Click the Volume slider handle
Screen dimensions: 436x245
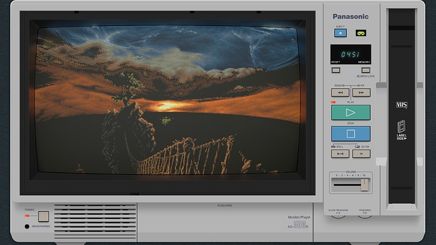pyautogui.click(x=364, y=185)
